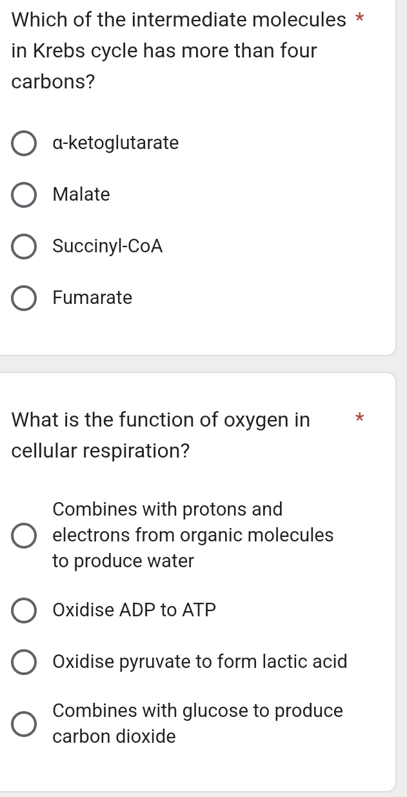
Task: Click the Oxidise ADP to ATP label
Action: 134,610
